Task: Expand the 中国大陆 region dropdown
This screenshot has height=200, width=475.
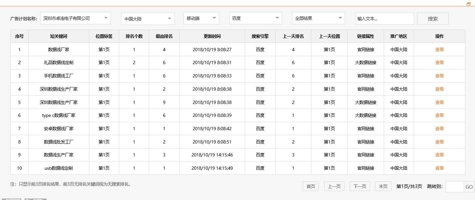Action: 148,18
